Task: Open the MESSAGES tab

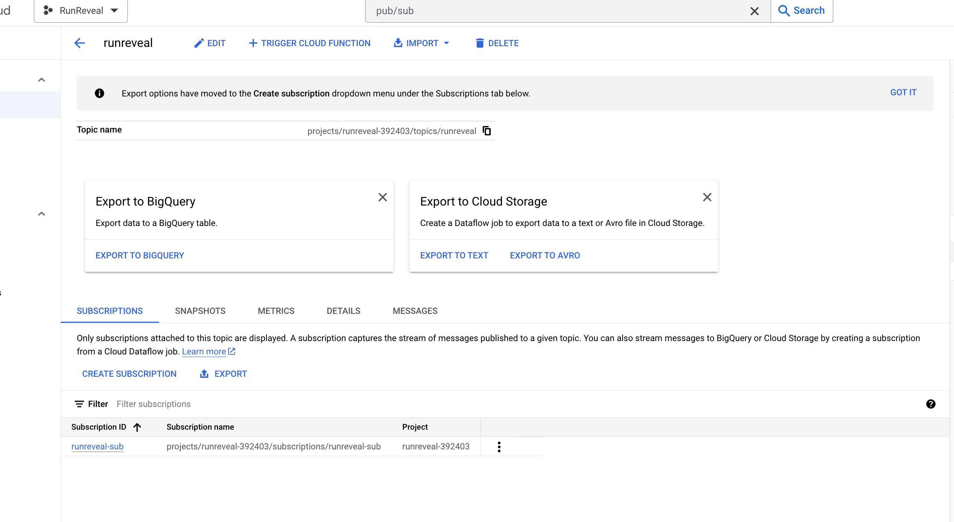Action: [415, 311]
